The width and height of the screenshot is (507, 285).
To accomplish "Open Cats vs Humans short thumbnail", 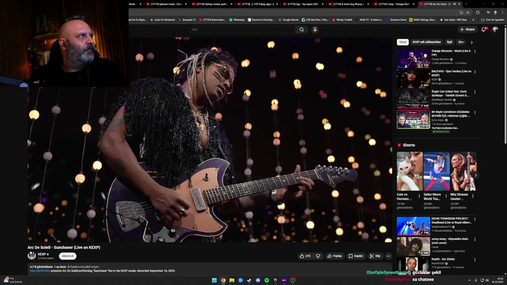I will point(410,171).
